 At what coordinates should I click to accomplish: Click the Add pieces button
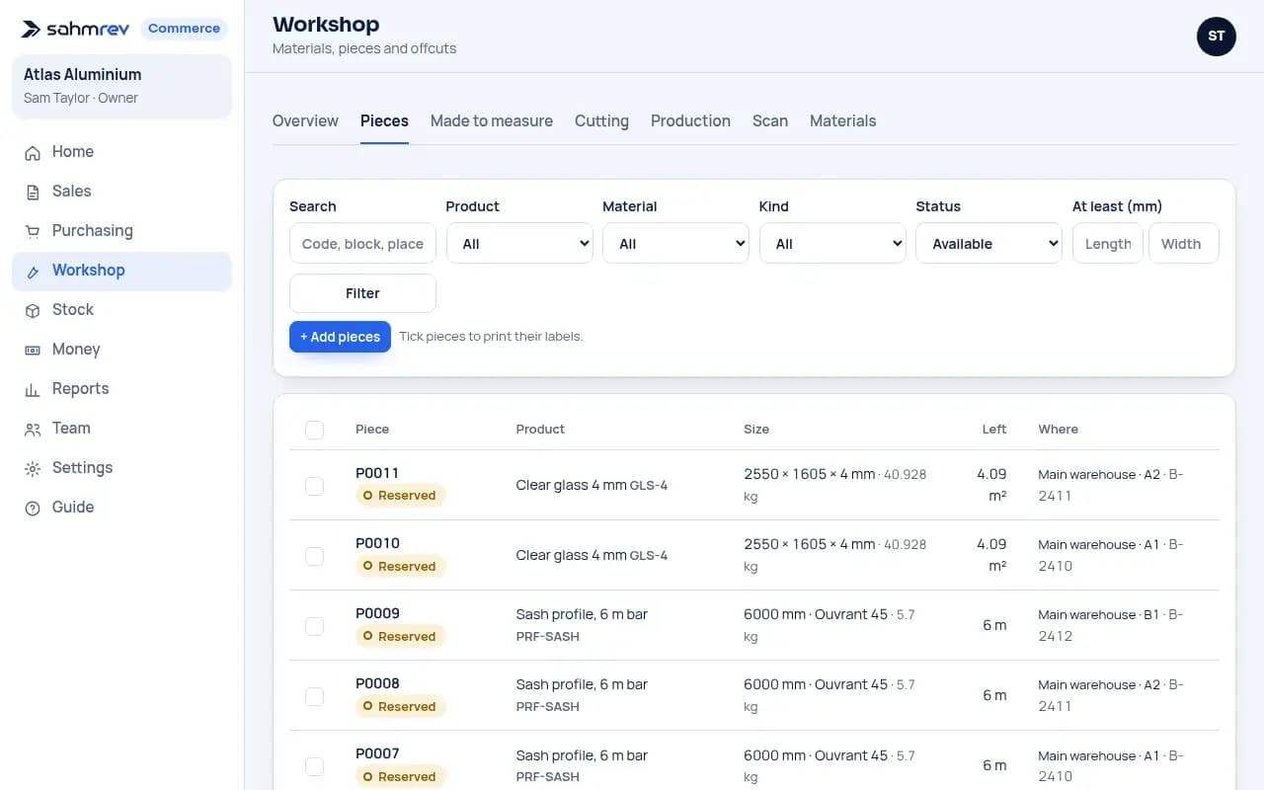pos(340,337)
